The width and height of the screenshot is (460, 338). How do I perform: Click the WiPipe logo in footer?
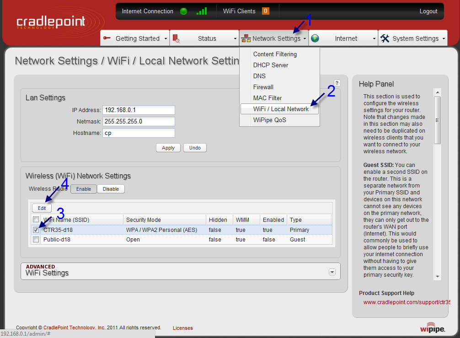(x=433, y=328)
